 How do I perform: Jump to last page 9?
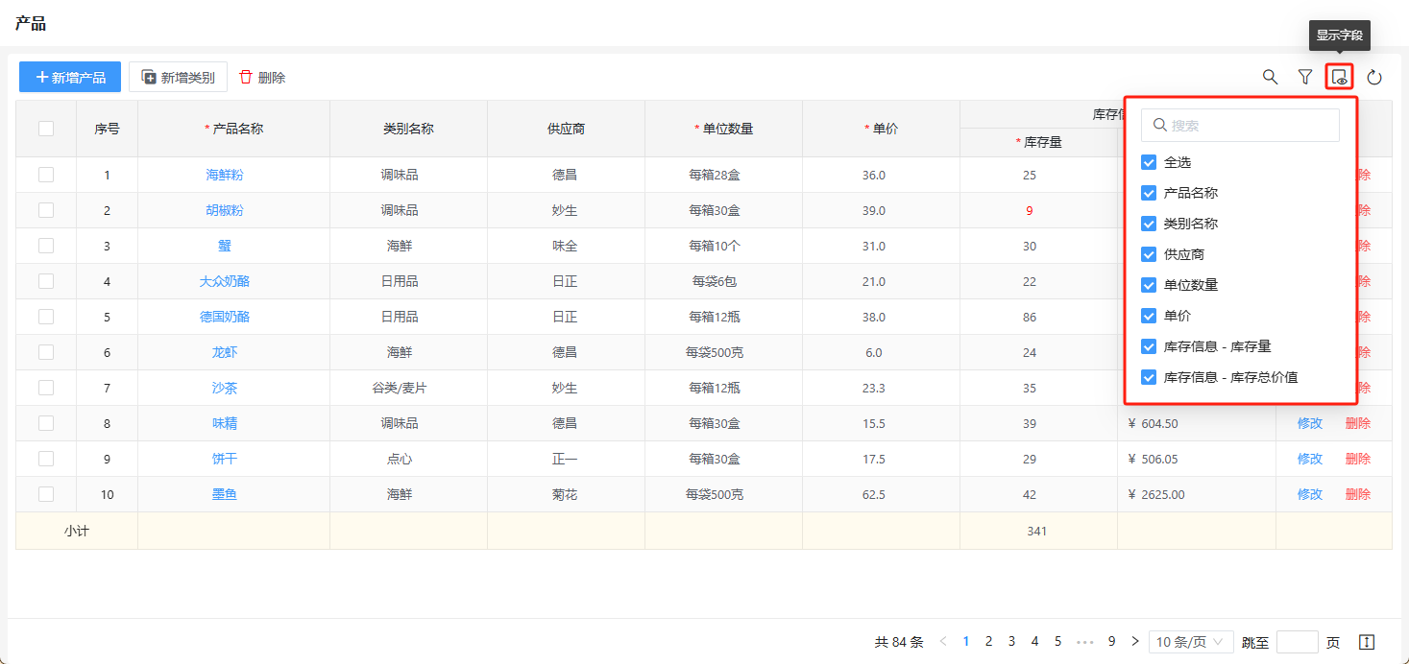point(1111,642)
